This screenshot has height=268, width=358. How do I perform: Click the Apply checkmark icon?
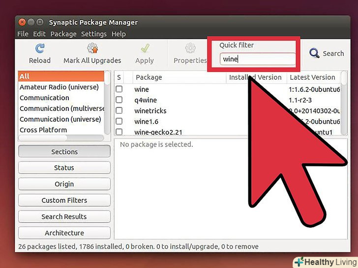click(145, 48)
